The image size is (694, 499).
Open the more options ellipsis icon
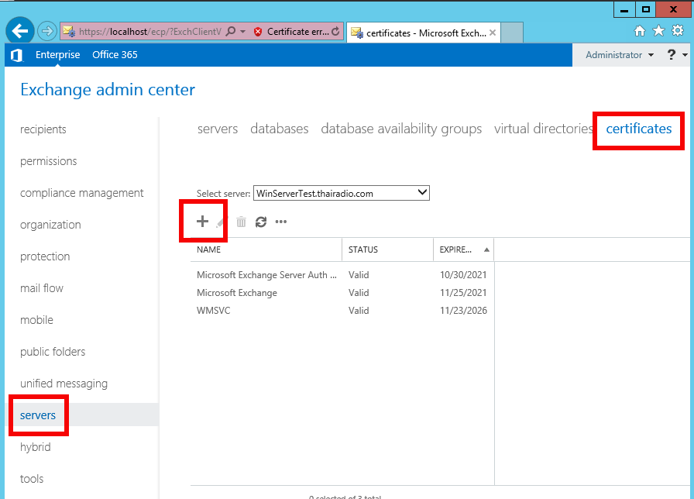(281, 222)
